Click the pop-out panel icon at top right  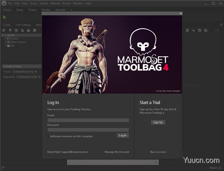(221, 25)
